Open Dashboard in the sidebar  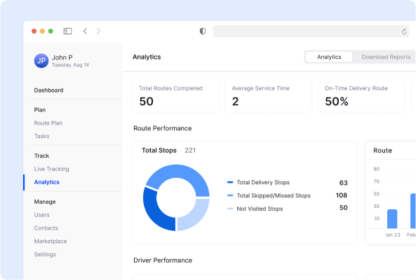click(x=48, y=90)
